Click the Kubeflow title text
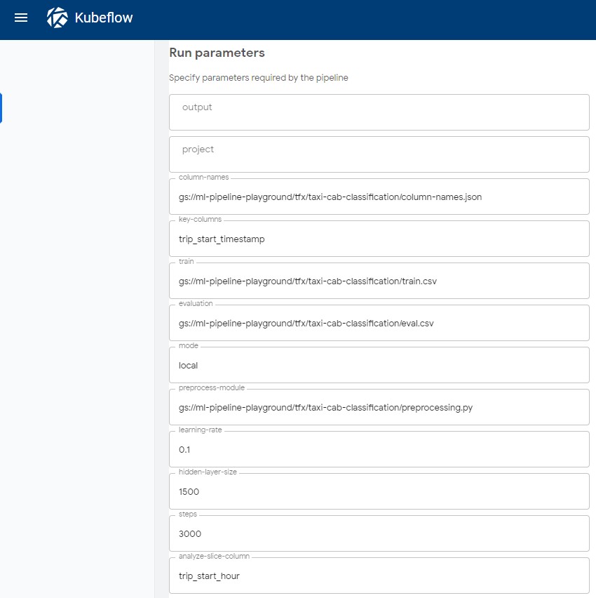This screenshot has height=598, width=596. 104,18
